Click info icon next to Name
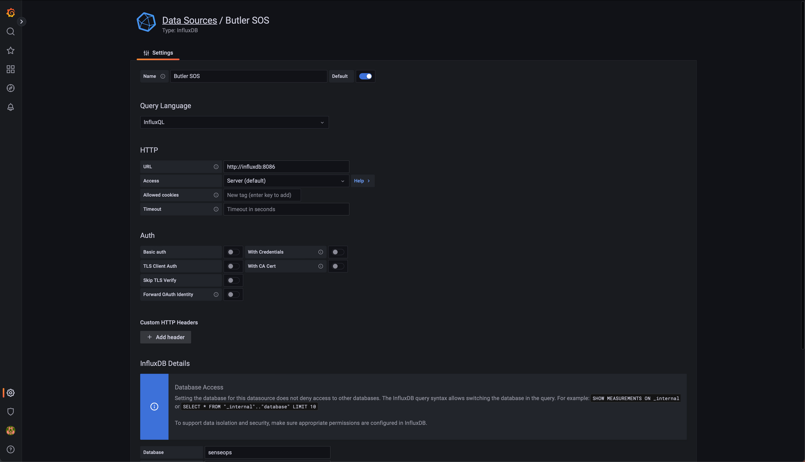The image size is (805, 462). 163,76
